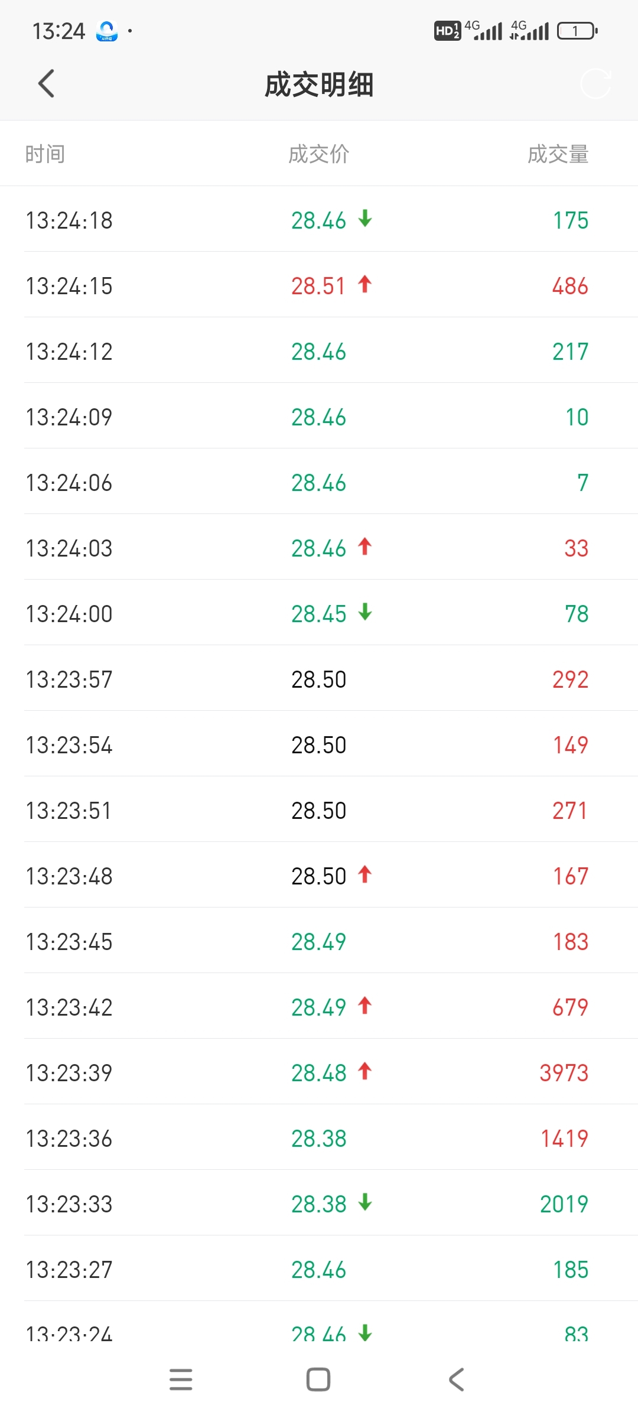Viewport: 638px width, 1418px height.
Task: Select the 成交价 column header
Action: click(319, 154)
